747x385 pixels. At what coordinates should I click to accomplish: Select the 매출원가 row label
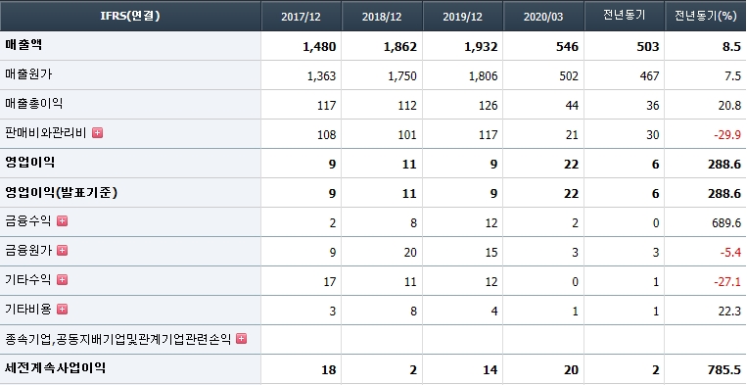pos(28,74)
